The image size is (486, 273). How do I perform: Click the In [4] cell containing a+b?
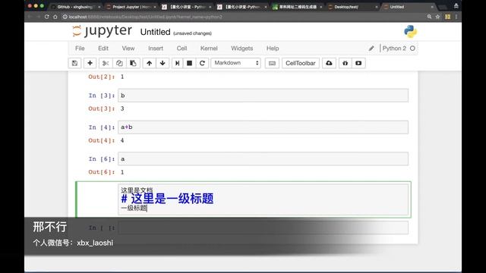point(264,127)
